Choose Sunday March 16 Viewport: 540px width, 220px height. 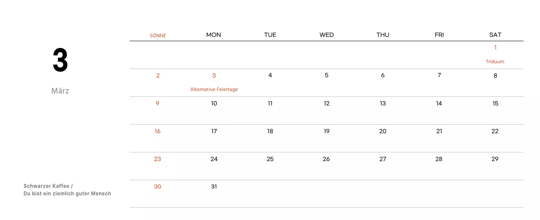click(x=157, y=131)
